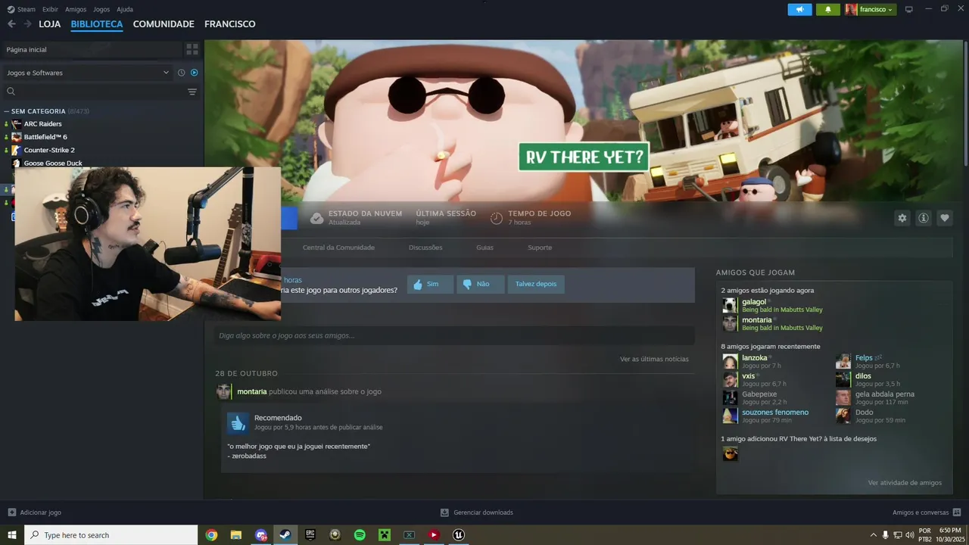This screenshot has height=545, width=969.
Task: Open the Guias section
Action: (x=484, y=248)
